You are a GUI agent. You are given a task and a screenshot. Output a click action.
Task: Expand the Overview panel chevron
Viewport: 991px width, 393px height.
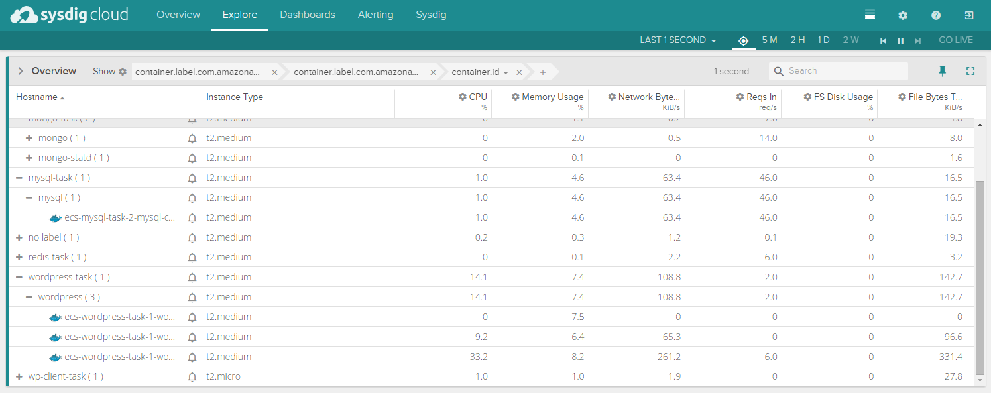click(21, 71)
